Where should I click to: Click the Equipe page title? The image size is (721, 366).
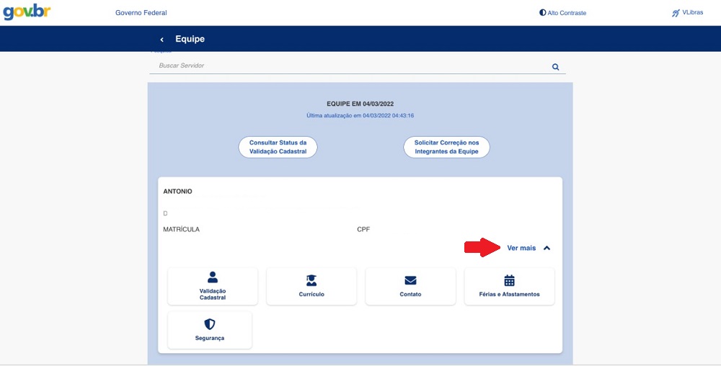(190, 39)
